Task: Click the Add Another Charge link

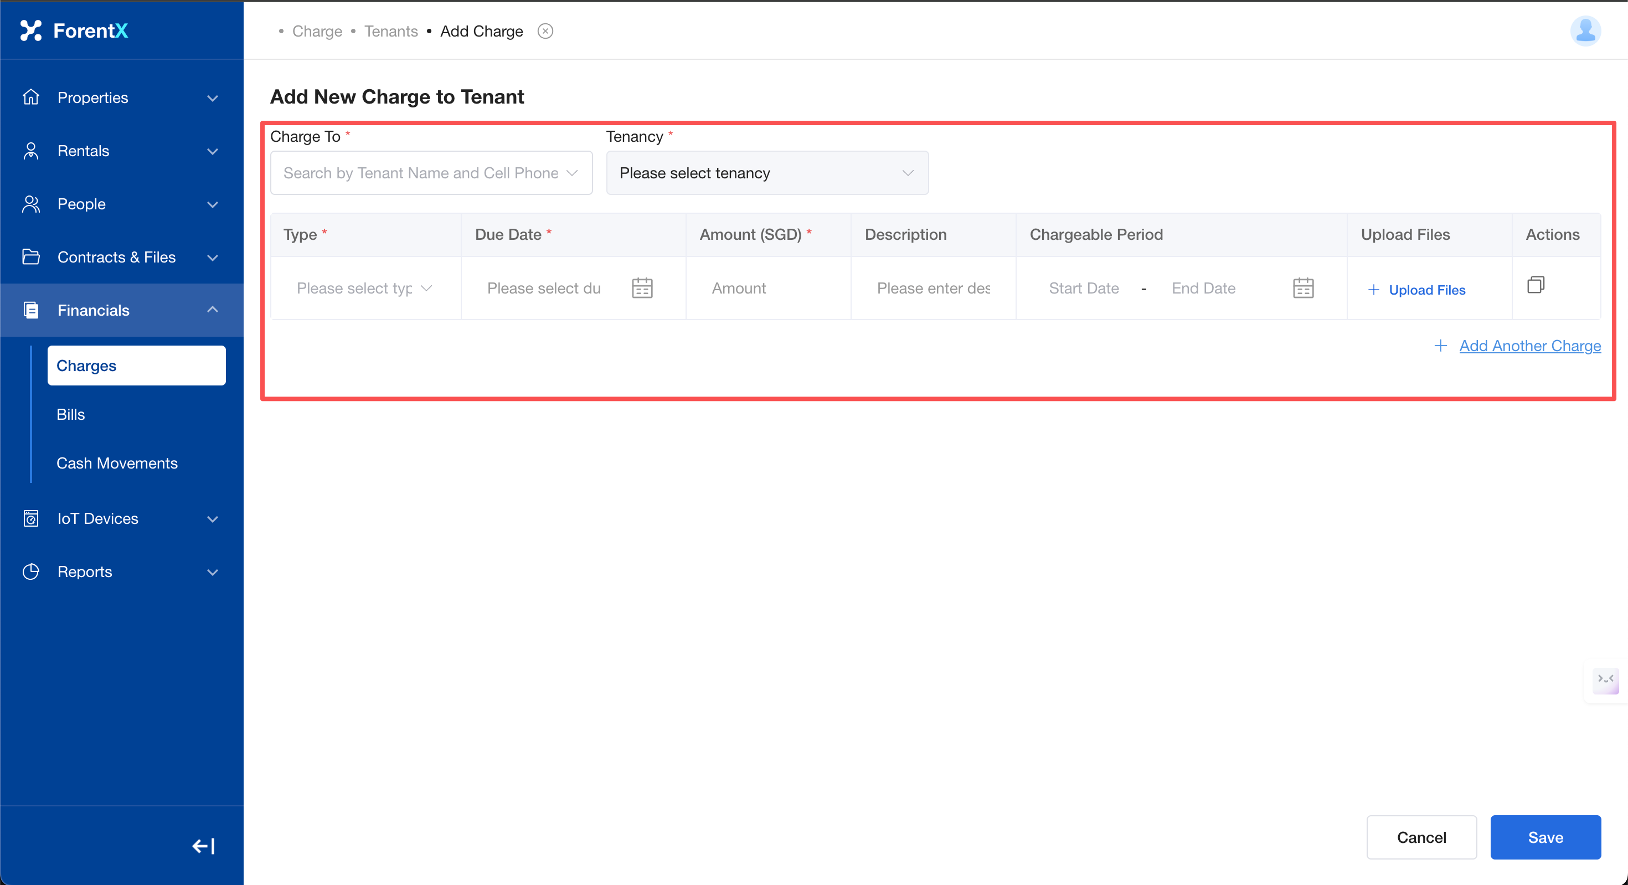Action: pos(1529,346)
